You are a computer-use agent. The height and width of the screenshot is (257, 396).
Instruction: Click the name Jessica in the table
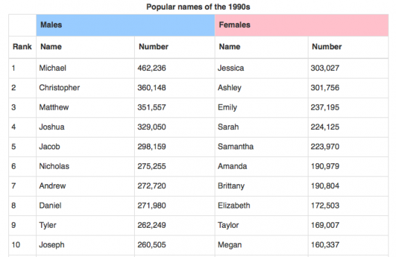[x=231, y=68]
